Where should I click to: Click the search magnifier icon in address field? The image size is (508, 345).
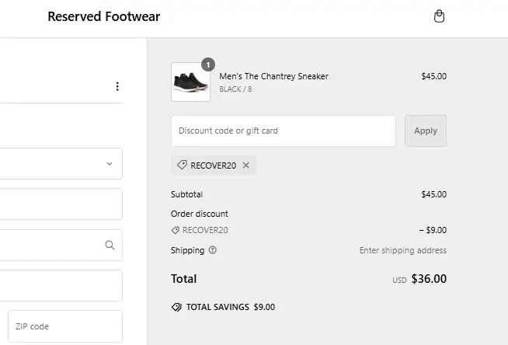110,245
